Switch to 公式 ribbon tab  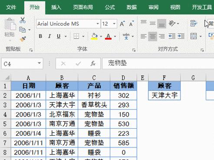[x=110, y=7]
